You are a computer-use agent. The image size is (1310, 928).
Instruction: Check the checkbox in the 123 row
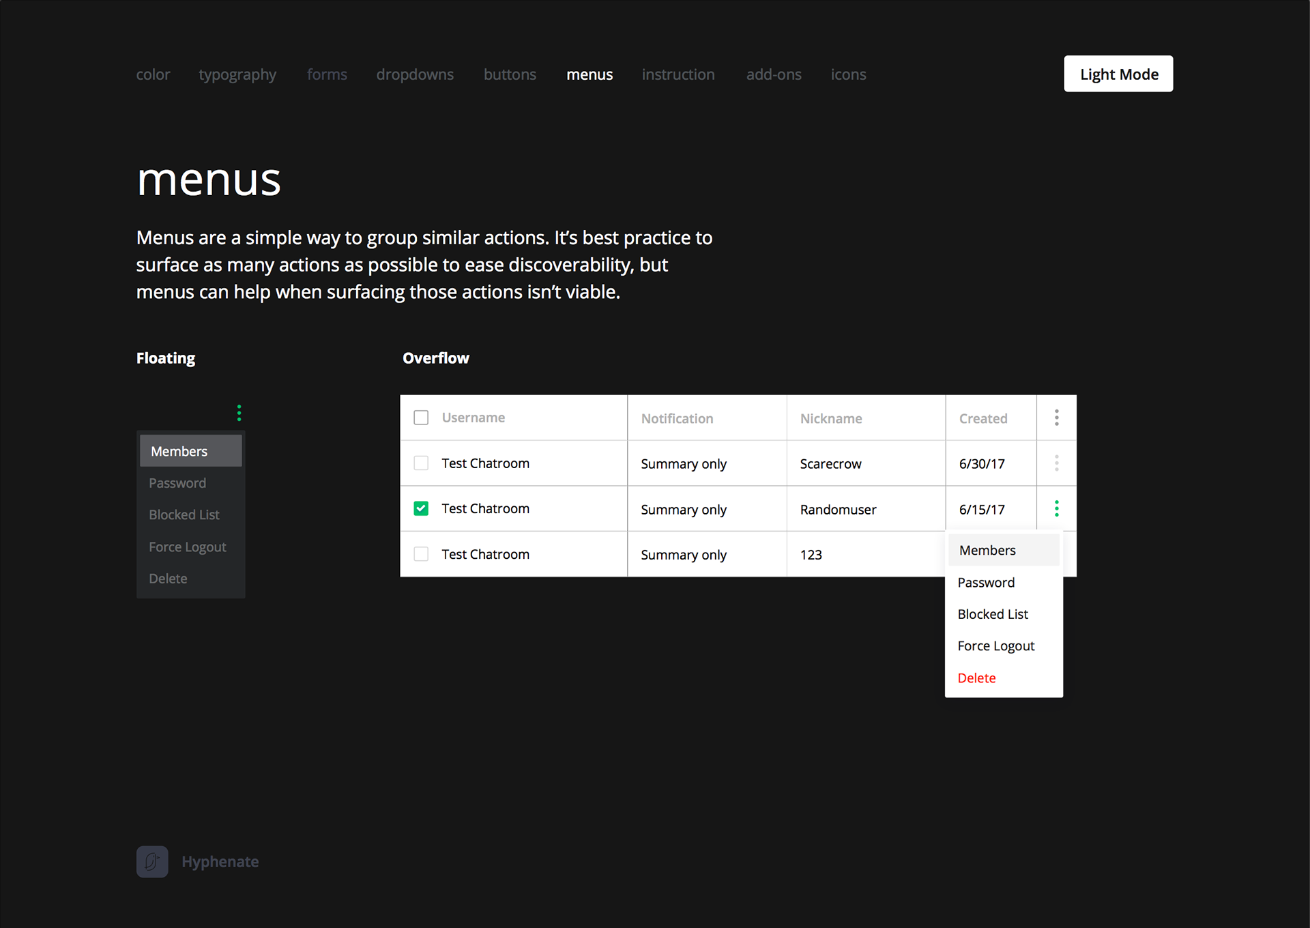[421, 554]
